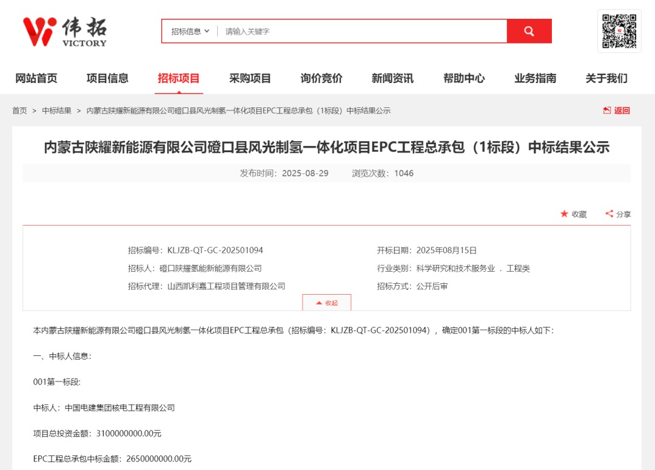Switch to the 招标项目 tab
The height and width of the screenshot is (470, 655).
tap(178, 78)
